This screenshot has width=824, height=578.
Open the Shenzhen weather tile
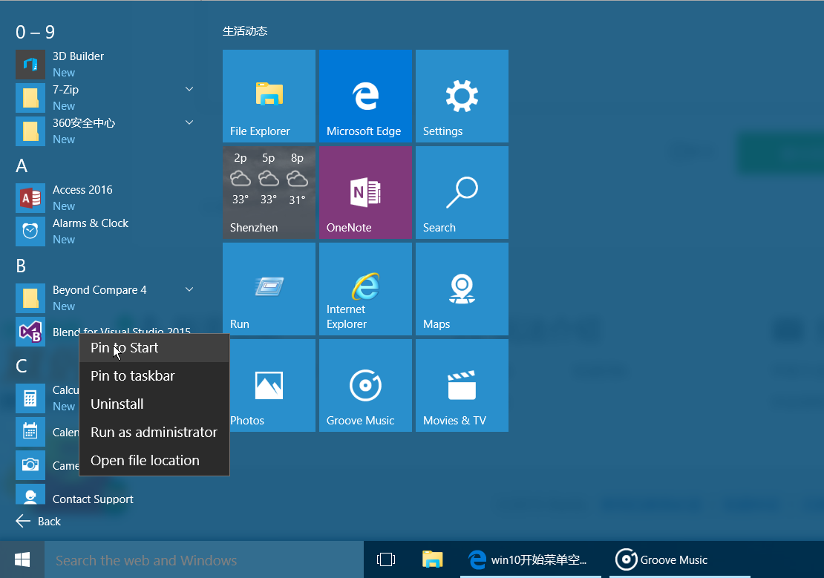coord(269,192)
